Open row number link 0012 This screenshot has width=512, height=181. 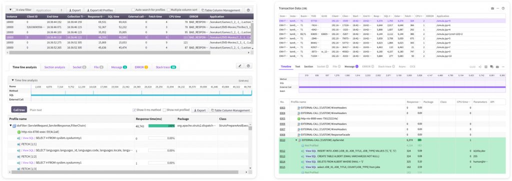coord(282,151)
